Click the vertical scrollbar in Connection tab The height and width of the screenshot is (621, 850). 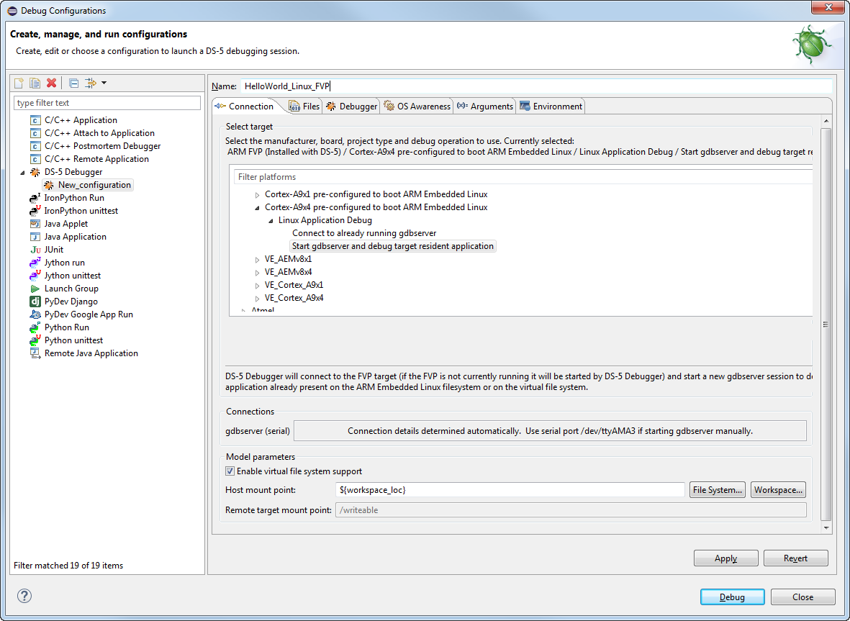pyautogui.click(x=826, y=324)
